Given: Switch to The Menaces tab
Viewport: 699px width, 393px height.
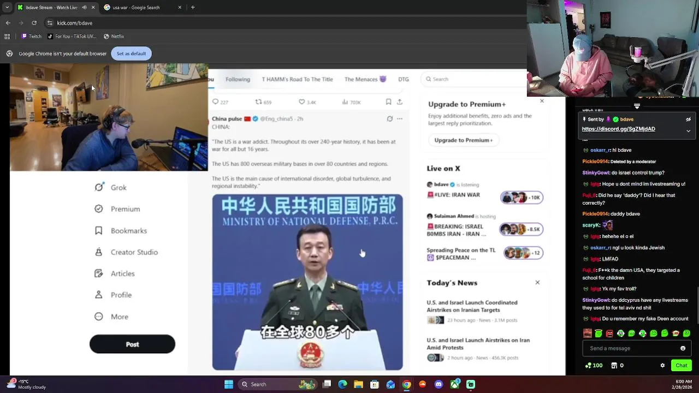Looking at the screenshot, I should [365, 79].
